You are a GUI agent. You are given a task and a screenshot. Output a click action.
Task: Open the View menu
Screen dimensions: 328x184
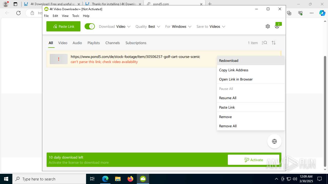tap(65, 16)
